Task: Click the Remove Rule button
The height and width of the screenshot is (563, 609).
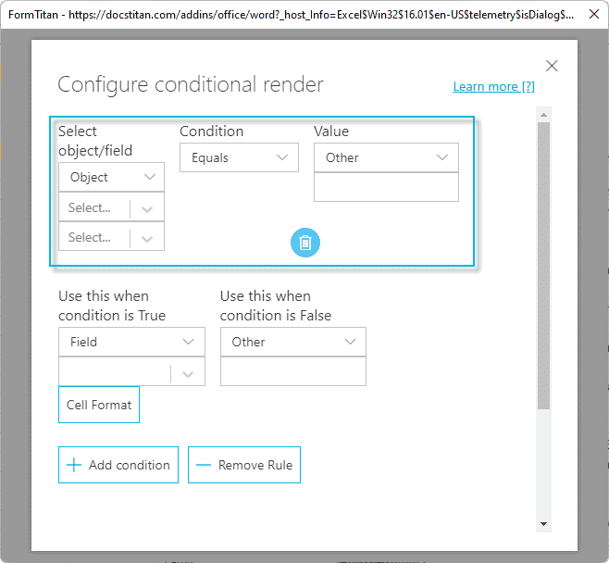Action: point(244,465)
